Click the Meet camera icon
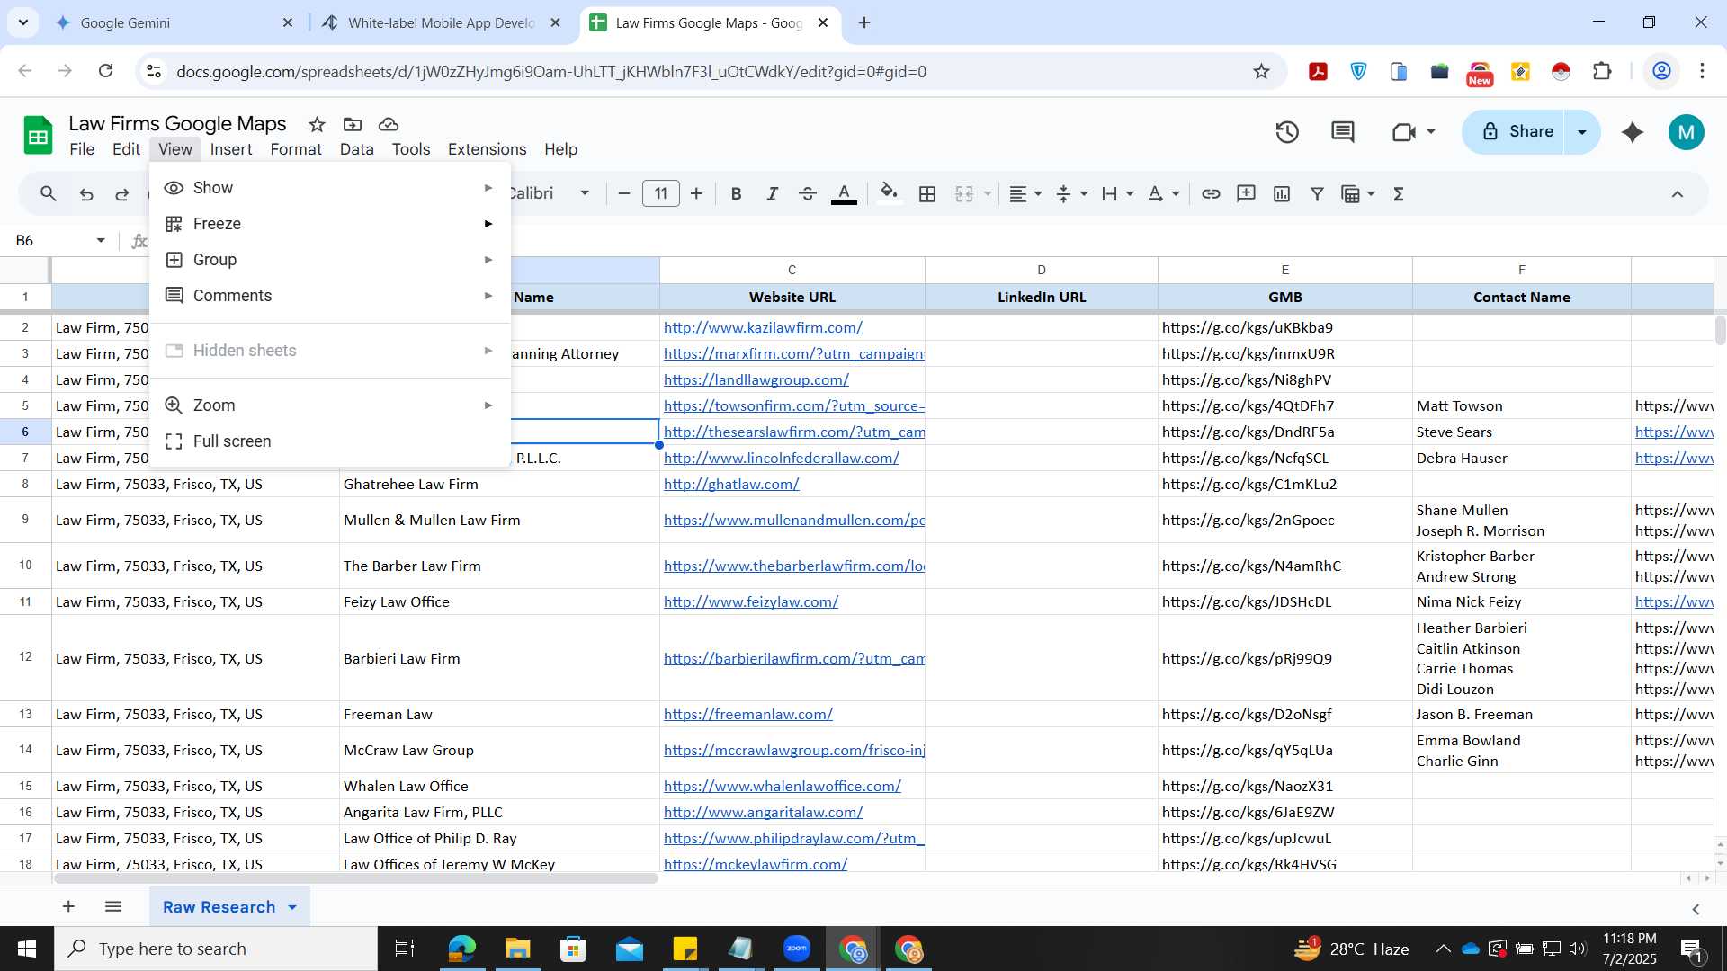This screenshot has height=971, width=1727. pos(1404,132)
